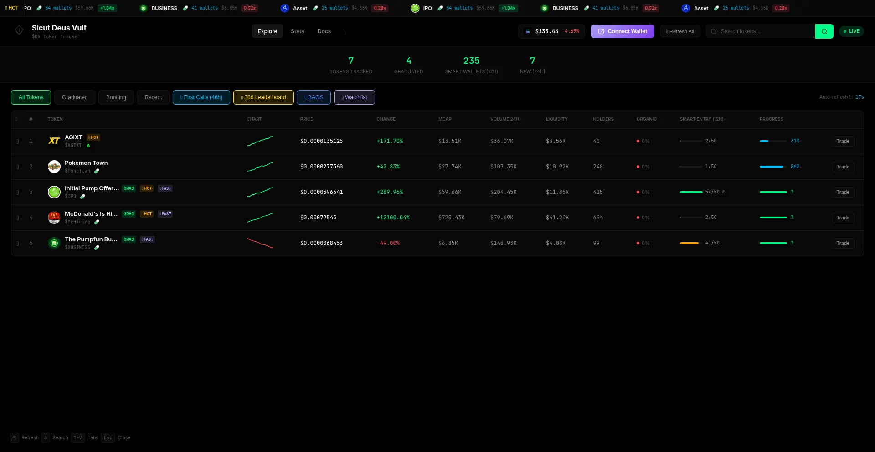875x452 pixels.
Task: Sort table by the Change column header
Action: point(386,119)
